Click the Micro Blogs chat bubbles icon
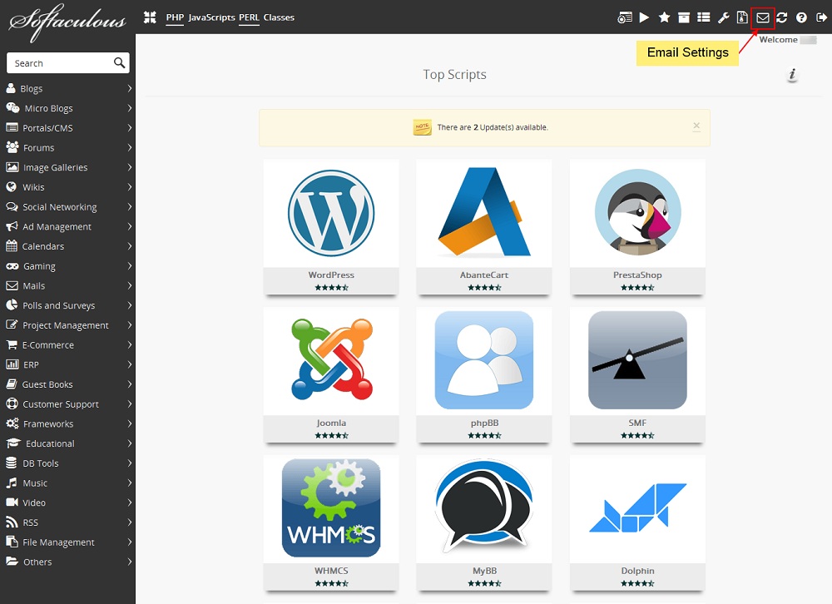 pos(12,108)
